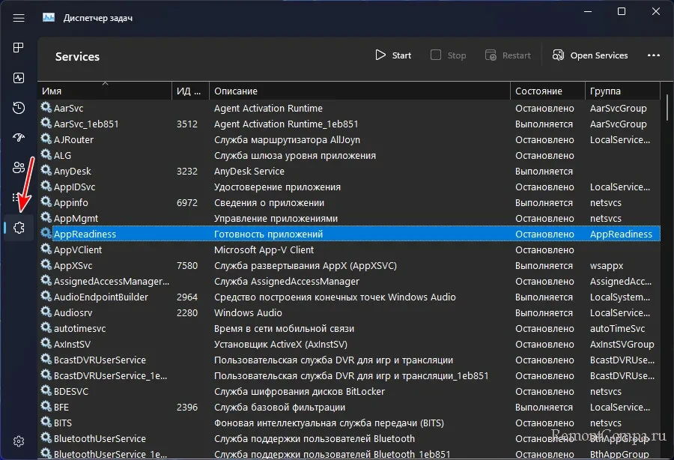
Task: Click the gear icon beside AnyDesk
Action: point(46,170)
